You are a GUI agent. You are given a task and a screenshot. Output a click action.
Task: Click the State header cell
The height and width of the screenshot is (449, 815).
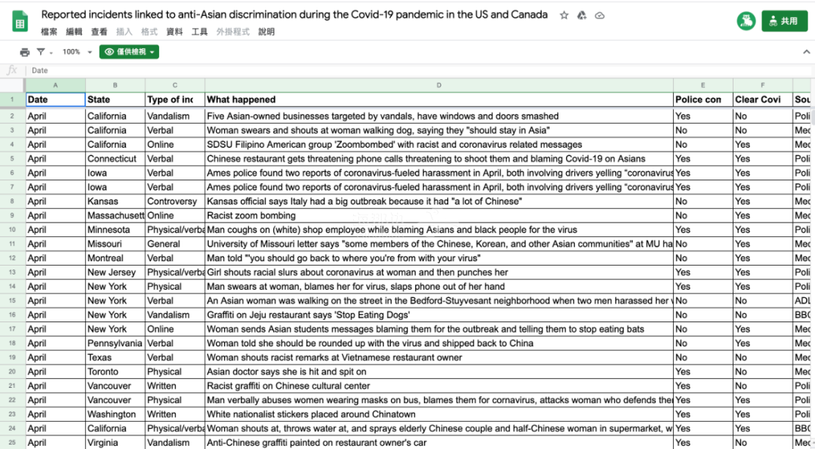pyautogui.click(x=115, y=100)
